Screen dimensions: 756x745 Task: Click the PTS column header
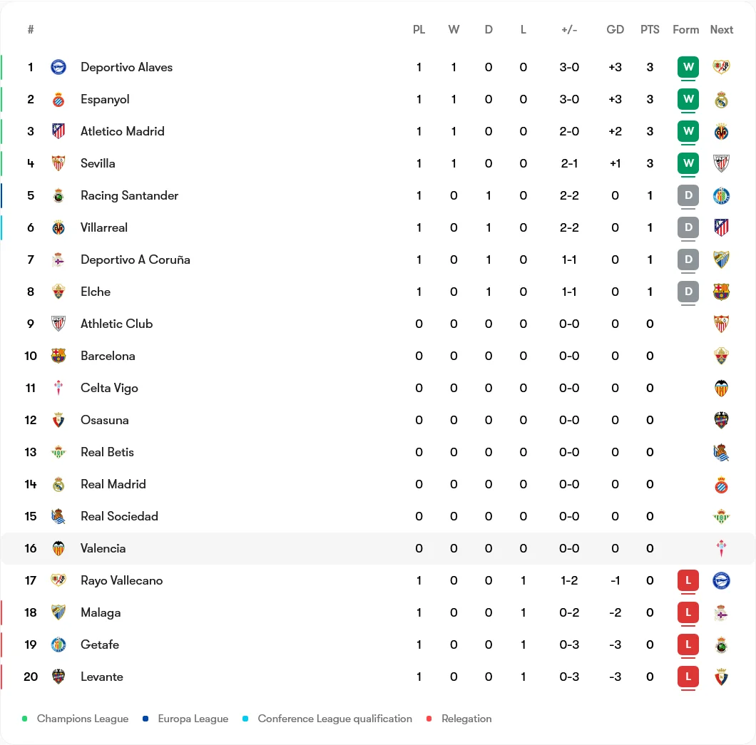pos(650,29)
